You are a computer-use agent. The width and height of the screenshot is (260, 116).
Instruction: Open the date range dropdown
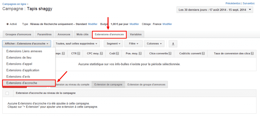pyautogui.click(x=215, y=10)
